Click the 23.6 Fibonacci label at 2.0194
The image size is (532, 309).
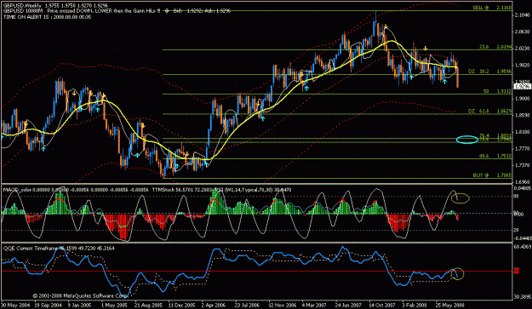pyautogui.click(x=495, y=47)
